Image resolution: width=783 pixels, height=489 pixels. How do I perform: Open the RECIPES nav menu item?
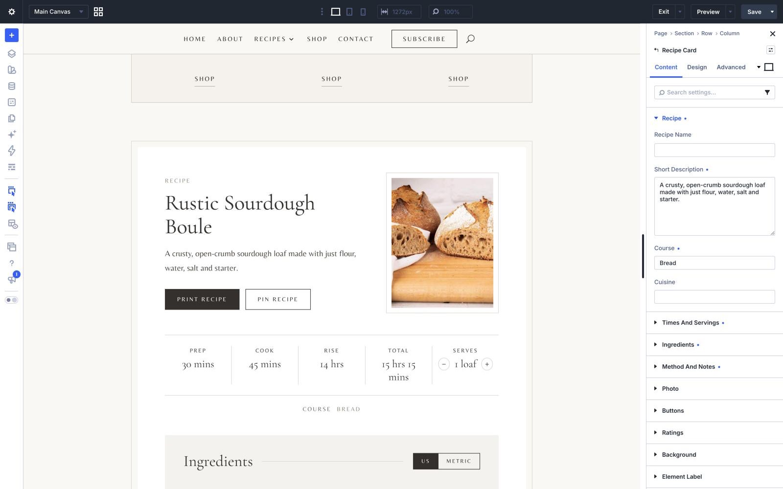point(274,39)
